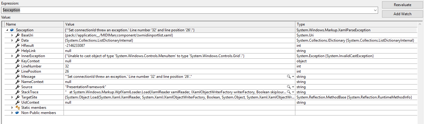Click the magnifier icon in StackTrace row

[x=289, y=92]
